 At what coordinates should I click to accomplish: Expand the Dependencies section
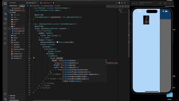point(14,100)
